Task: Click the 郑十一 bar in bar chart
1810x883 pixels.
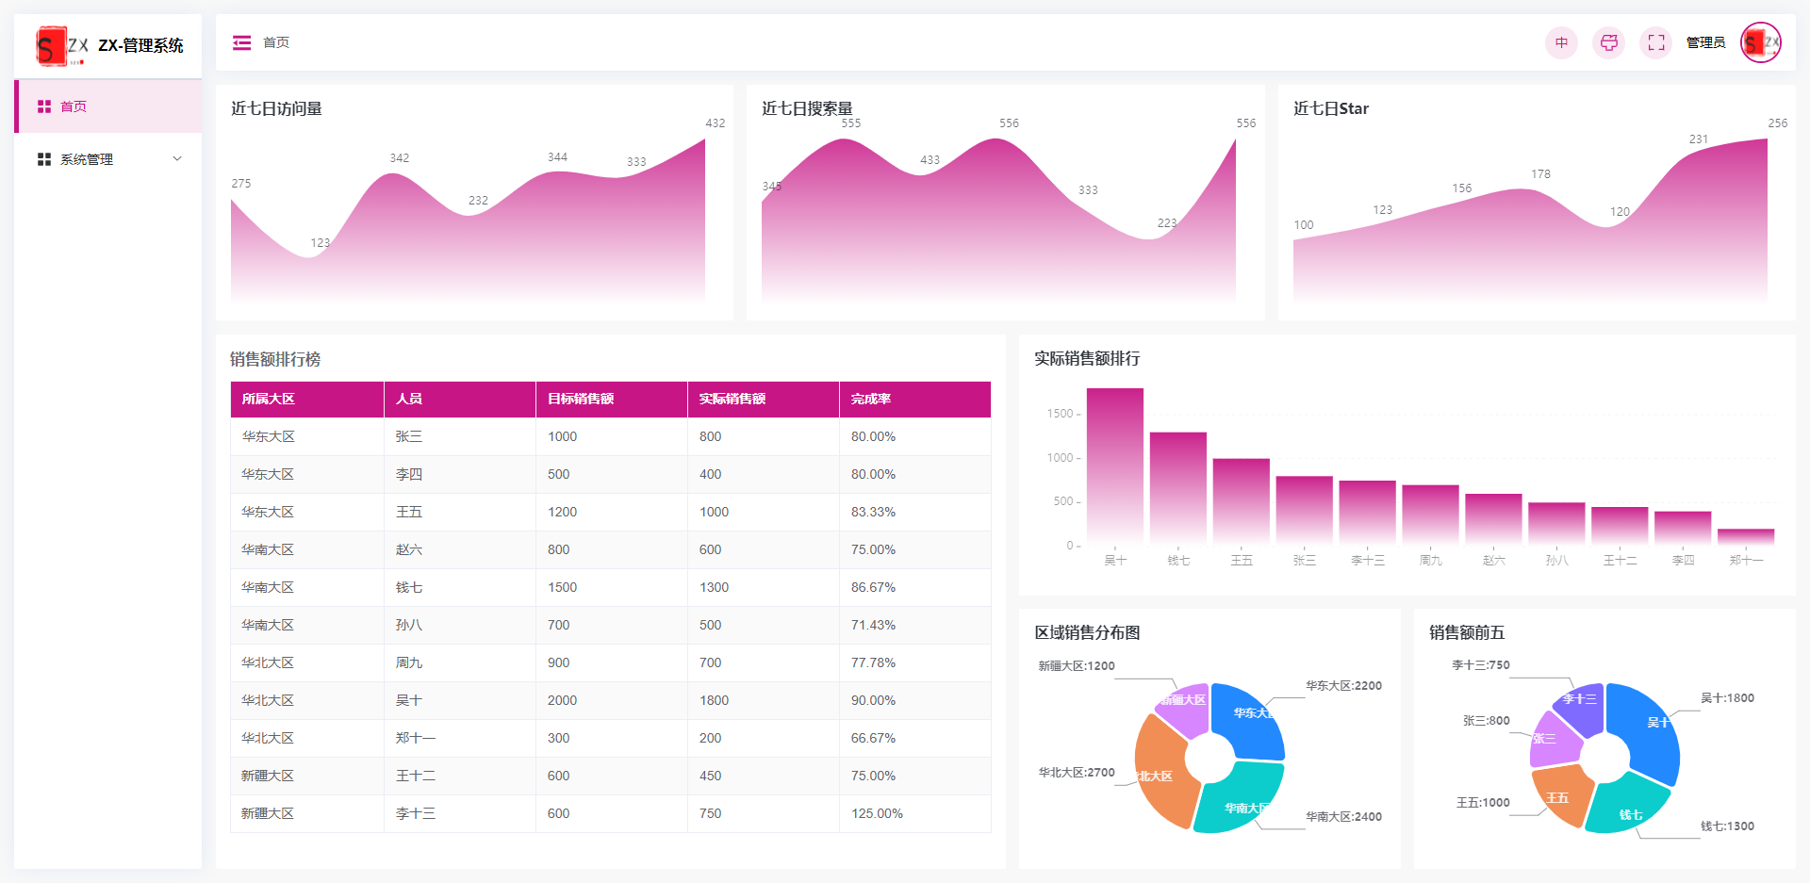Action: click(1746, 537)
